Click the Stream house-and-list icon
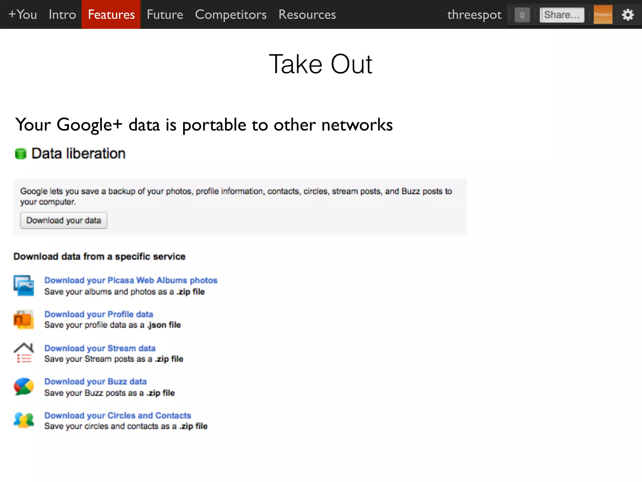The width and height of the screenshot is (642, 482). [x=24, y=353]
